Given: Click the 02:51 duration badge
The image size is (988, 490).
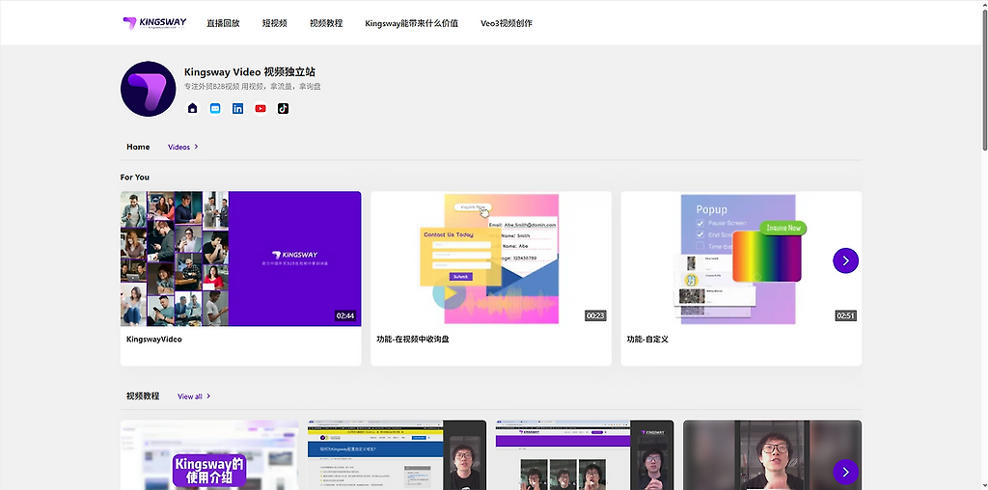Looking at the screenshot, I should [x=845, y=315].
